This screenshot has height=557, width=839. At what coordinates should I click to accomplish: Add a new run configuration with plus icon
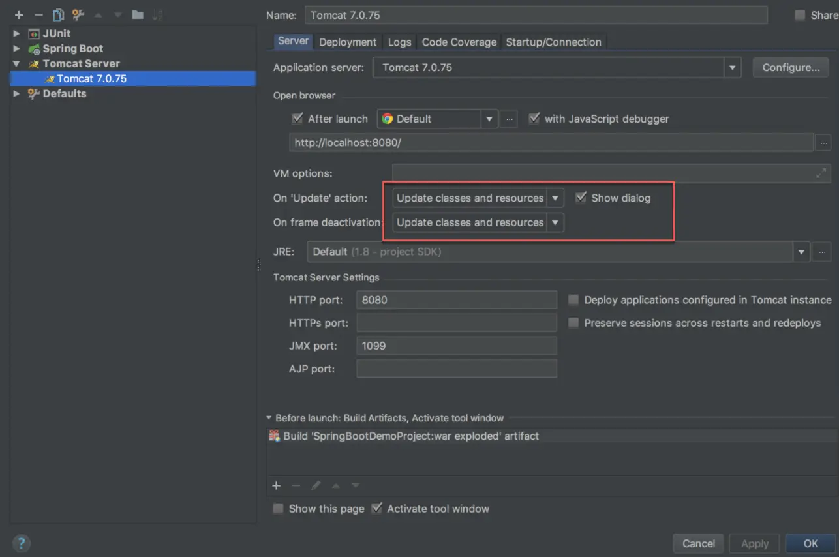(x=19, y=15)
